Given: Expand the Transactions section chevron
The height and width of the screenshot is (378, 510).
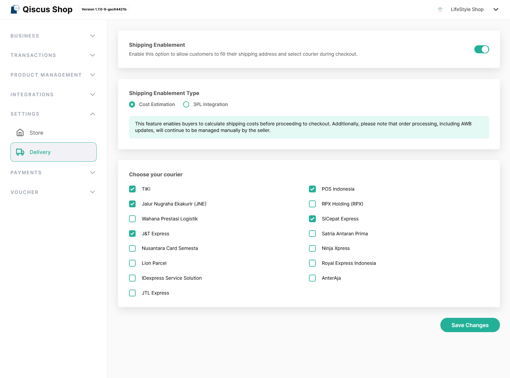Looking at the screenshot, I should tap(92, 55).
